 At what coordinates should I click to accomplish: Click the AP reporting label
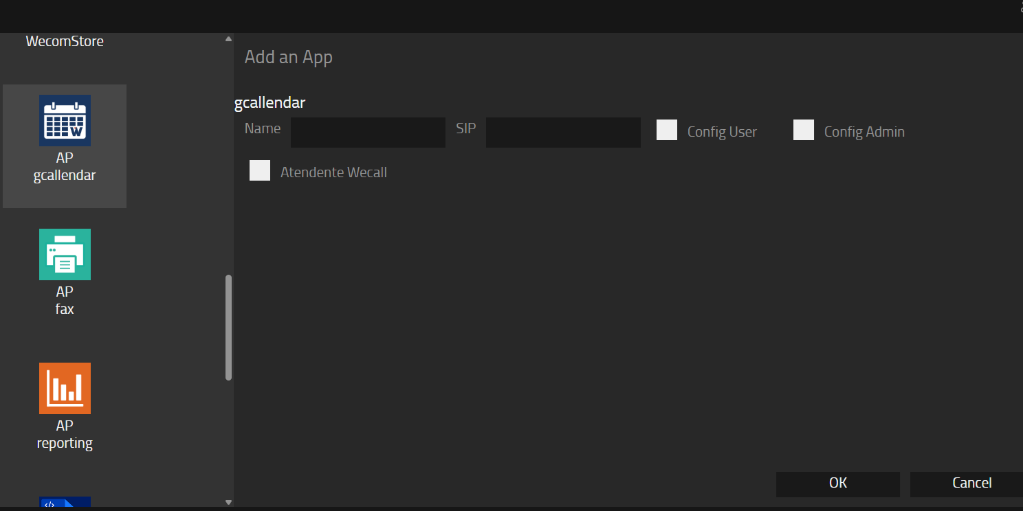pyautogui.click(x=65, y=435)
